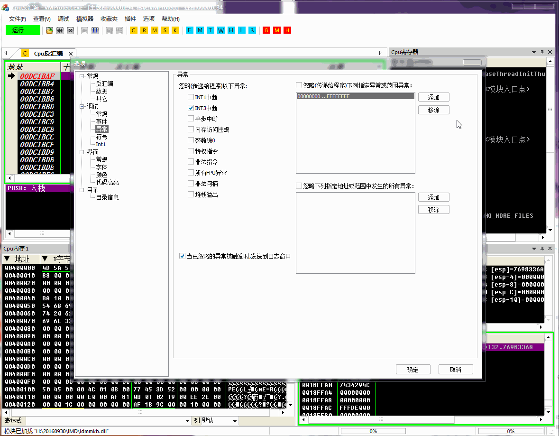Open the cyan E toolbar icon
Viewport: 559px width, 436px height.
click(189, 30)
